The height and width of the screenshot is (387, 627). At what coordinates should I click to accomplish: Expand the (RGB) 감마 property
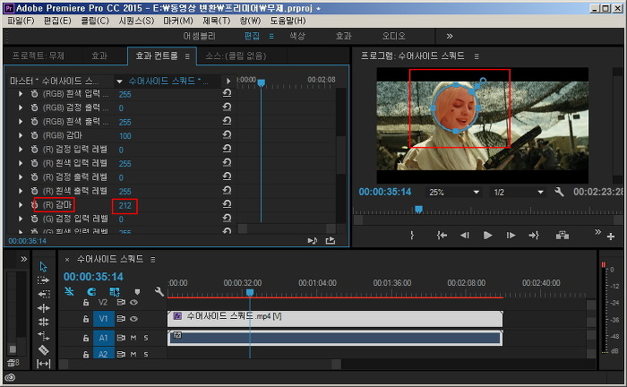(x=21, y=135)
